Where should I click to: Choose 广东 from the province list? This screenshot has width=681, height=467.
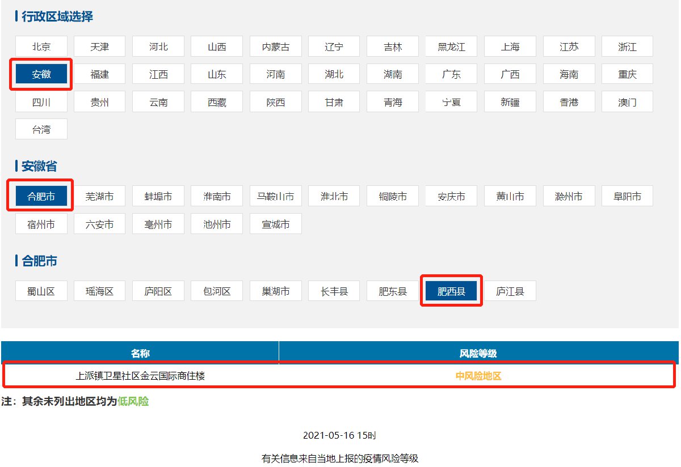(x=451, y=74)
